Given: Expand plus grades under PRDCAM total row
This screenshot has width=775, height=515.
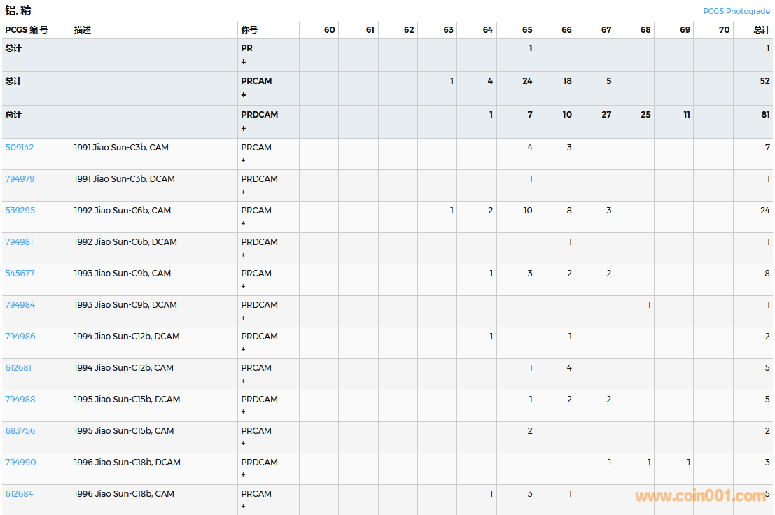Looking at the screenshot, I should pyautogui.click(x=244, y=129).
